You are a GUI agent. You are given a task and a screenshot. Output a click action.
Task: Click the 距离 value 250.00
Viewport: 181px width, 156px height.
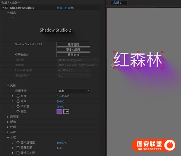tap(60, 101)
